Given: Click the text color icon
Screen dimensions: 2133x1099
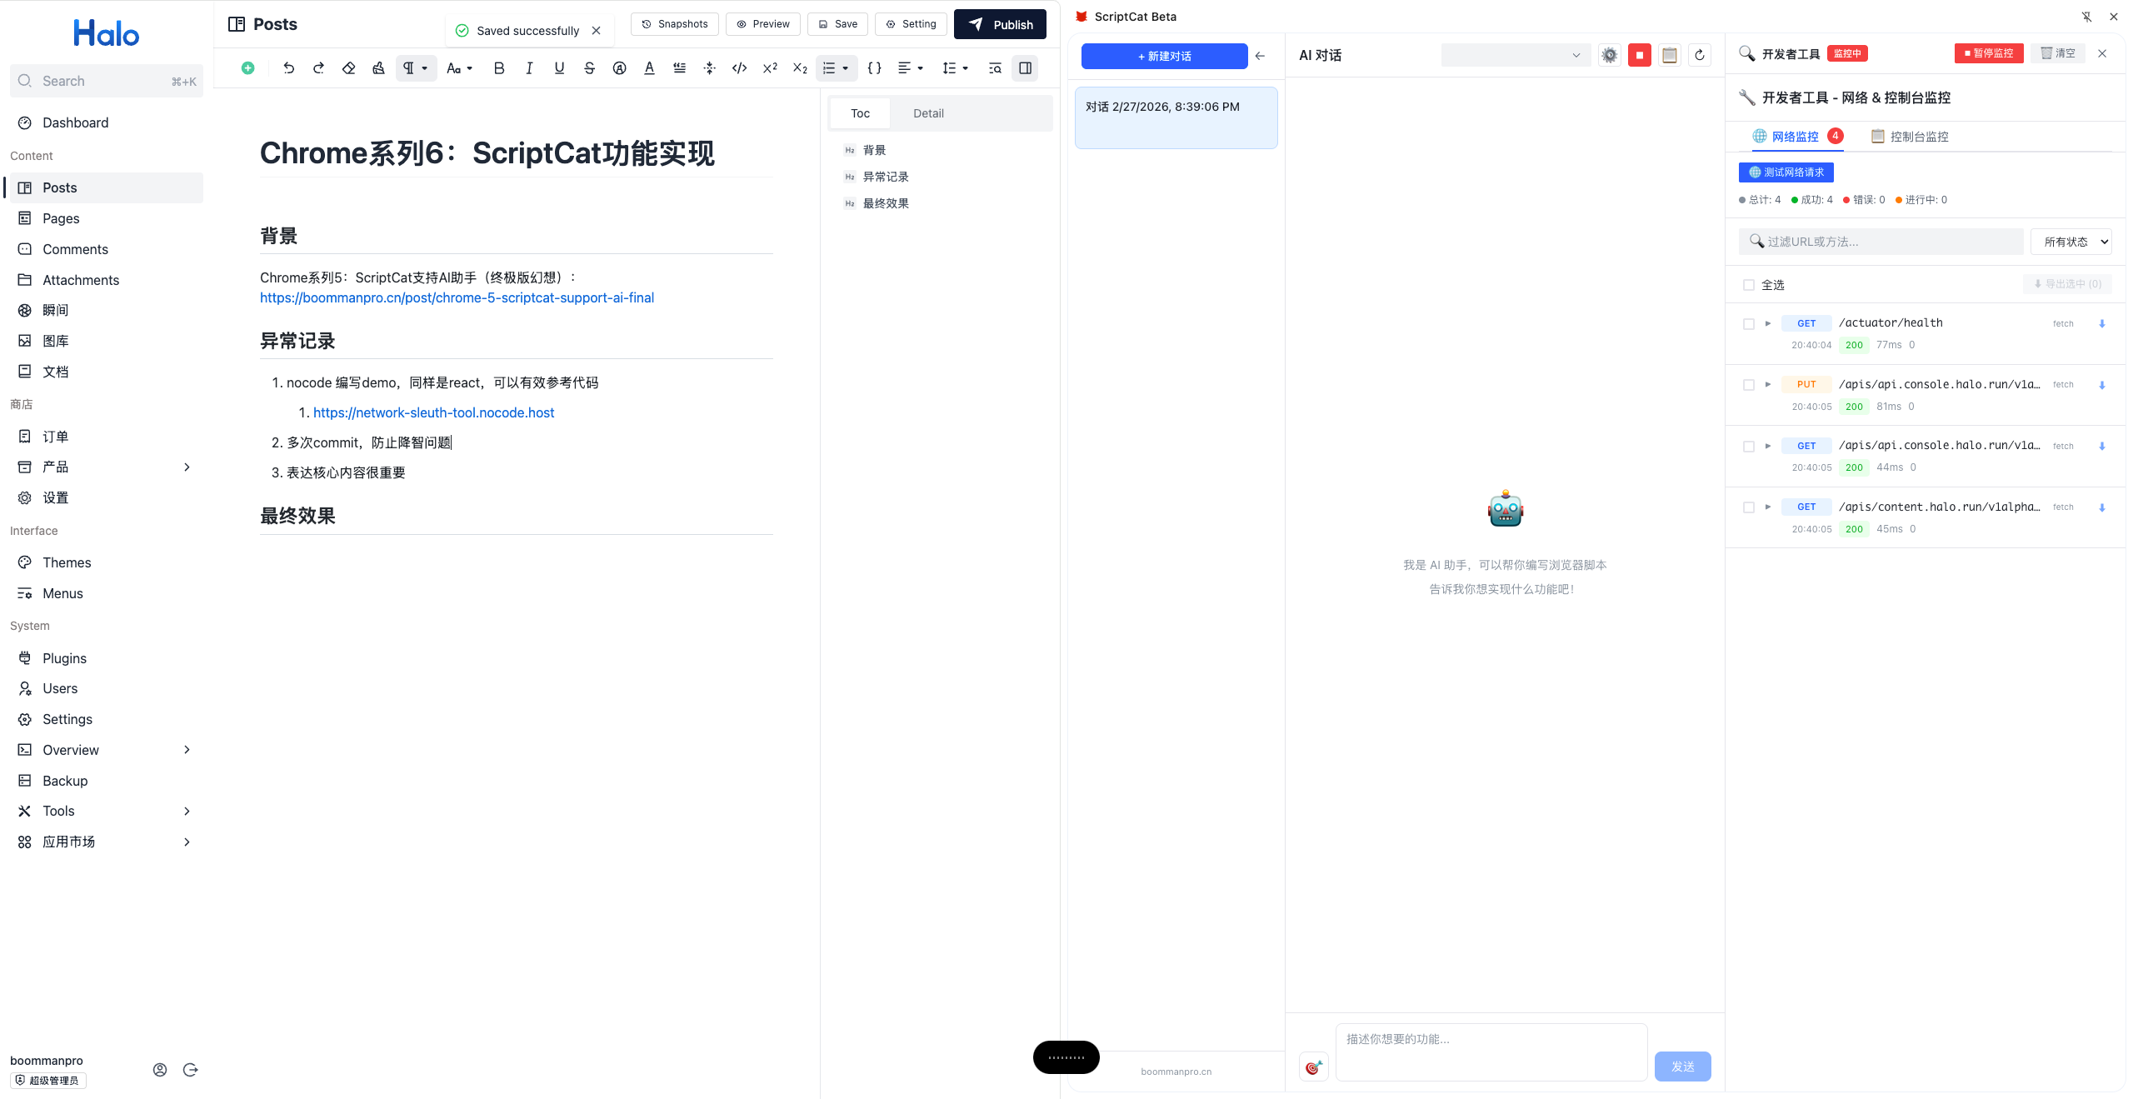Looking at the screenshot, I should pos(649,68).
